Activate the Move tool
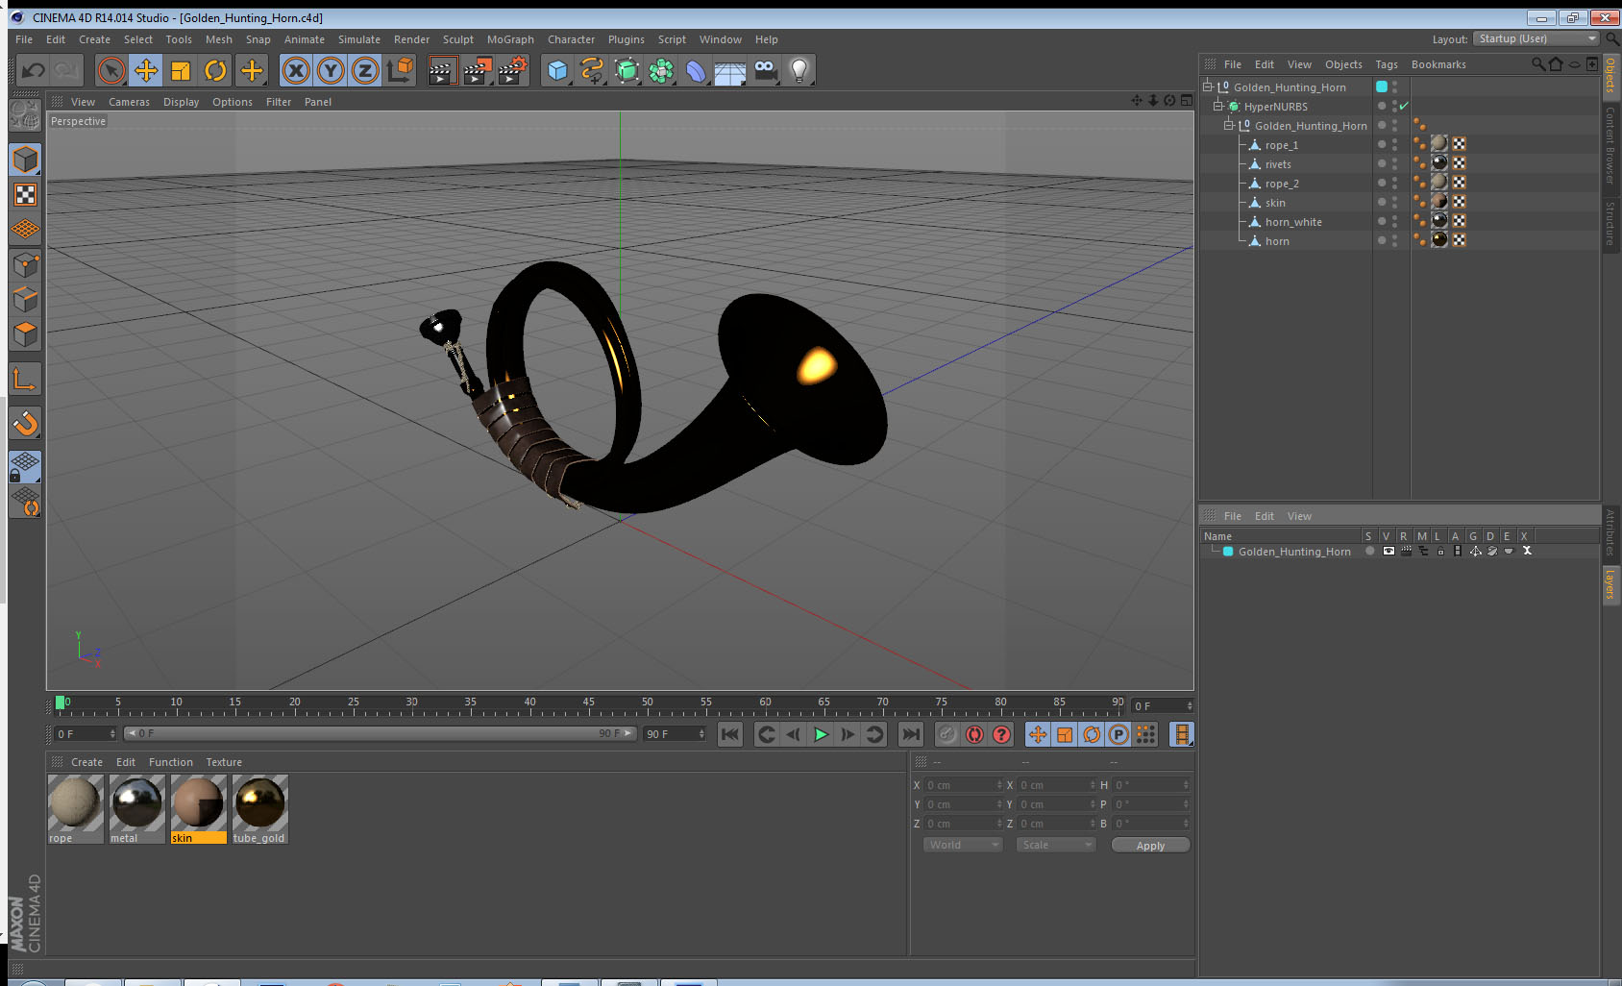1622x986 pixels. (x=146, y=70)
